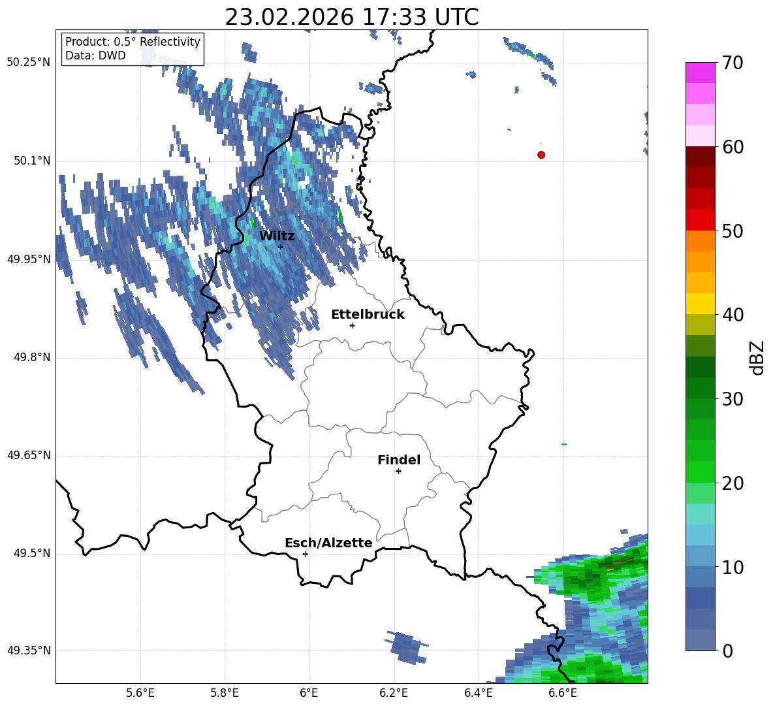Click the Findel station marker cross

pyautogui.click(x=398, y=472)
